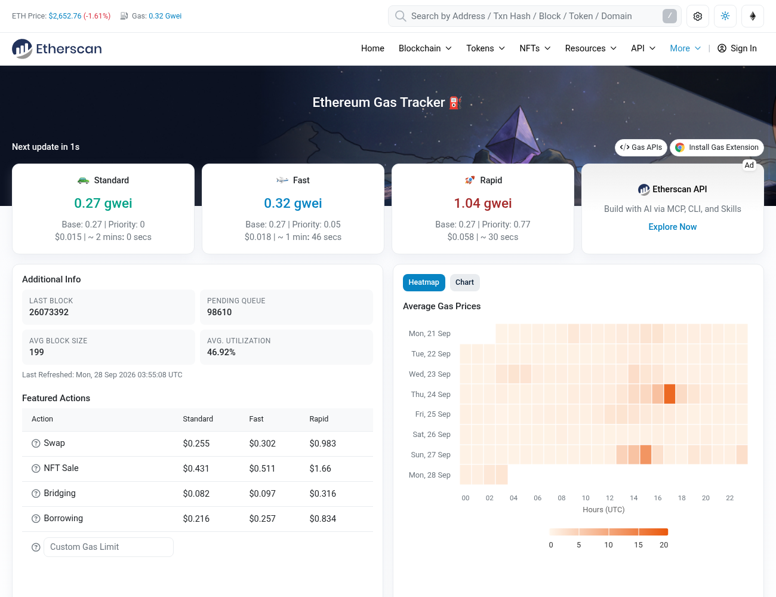Click the Swap Rapid cost $0.983
The height and width of the screenshot is (597, 776).
pyautogui.click(x=323, y=444)
